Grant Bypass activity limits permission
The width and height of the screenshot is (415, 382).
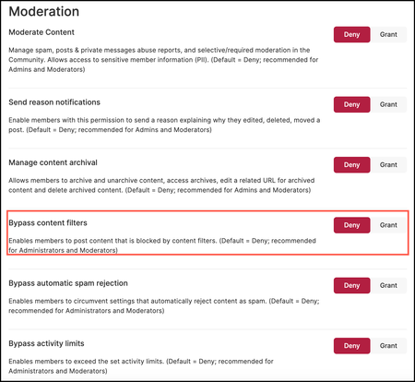pyautogui.click(x=388, y=346)
